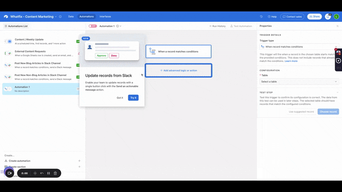Click Add advanced logic or action

pos(179,70)
